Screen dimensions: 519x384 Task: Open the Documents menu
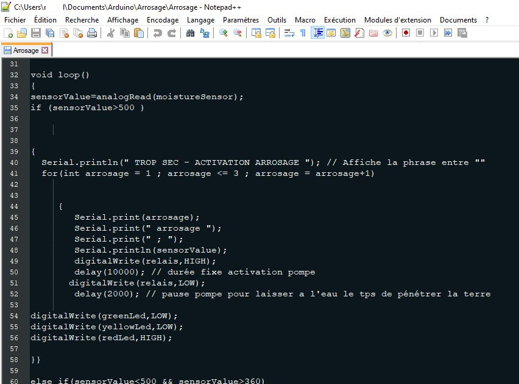coord(458,20)
